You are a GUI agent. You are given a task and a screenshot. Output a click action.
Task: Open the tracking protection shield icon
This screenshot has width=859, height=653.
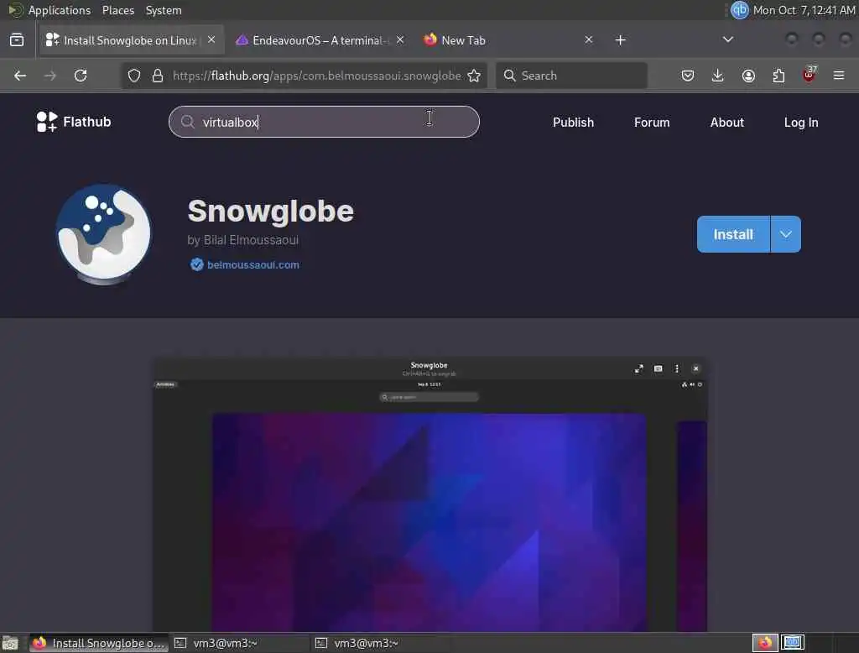coord(134,76)
